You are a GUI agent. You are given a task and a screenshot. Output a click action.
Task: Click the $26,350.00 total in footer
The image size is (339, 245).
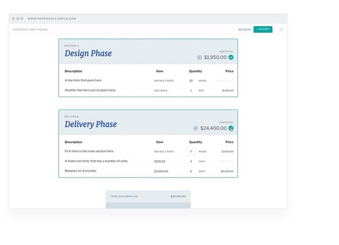(x=178, y=196)
